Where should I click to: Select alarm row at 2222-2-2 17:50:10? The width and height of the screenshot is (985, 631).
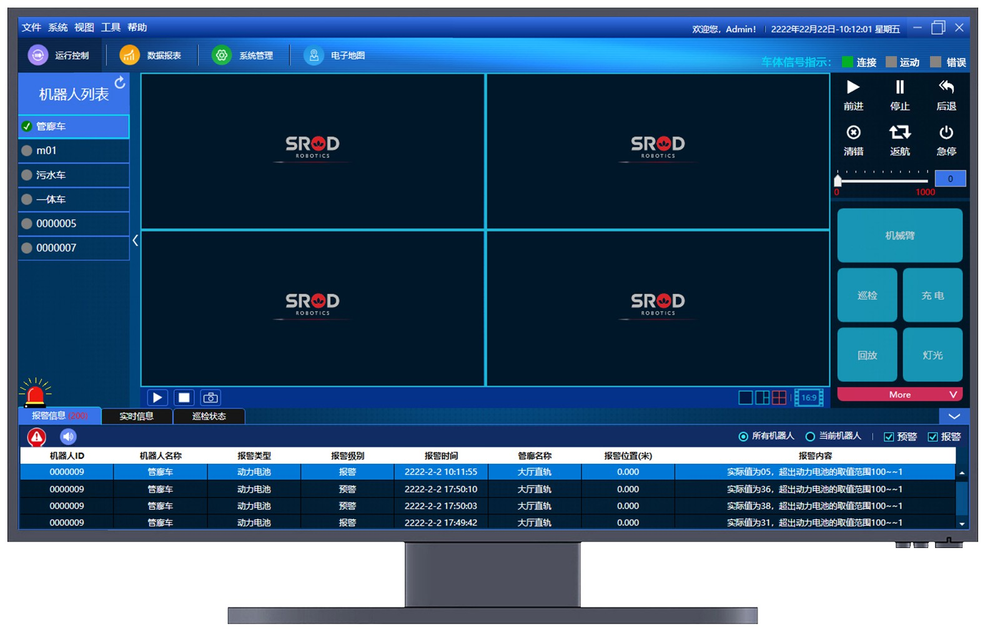(x=488, y=489)
